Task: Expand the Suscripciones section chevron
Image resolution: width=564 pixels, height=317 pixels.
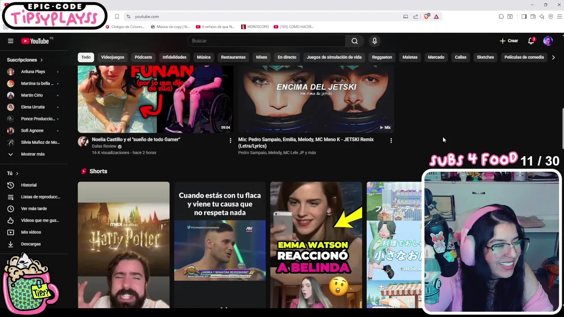Action: tap(41, 60)
